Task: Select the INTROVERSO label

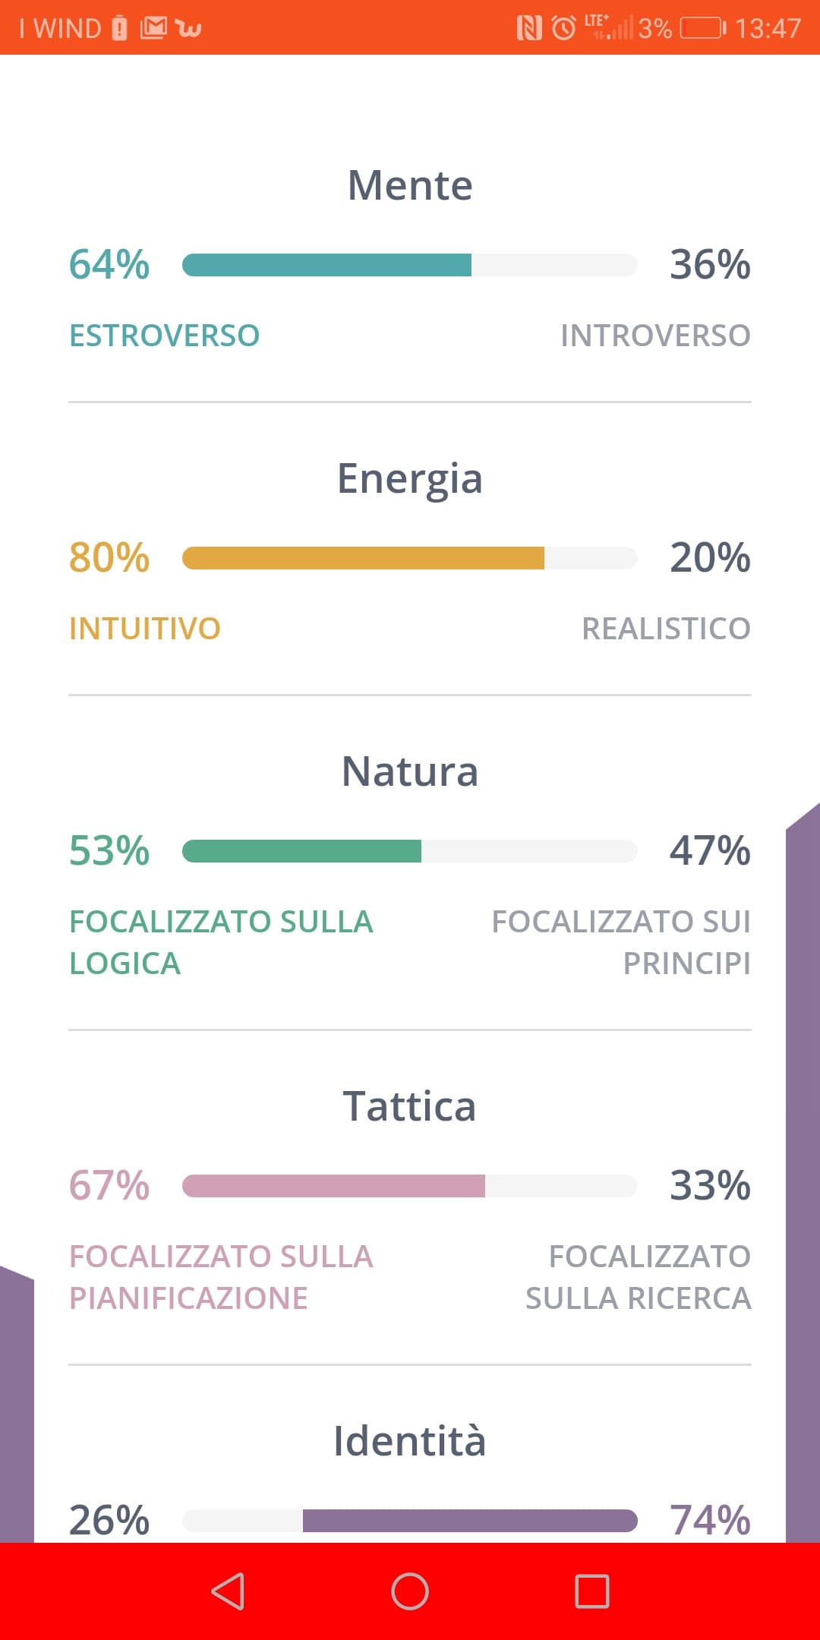Action: (655, 336)
